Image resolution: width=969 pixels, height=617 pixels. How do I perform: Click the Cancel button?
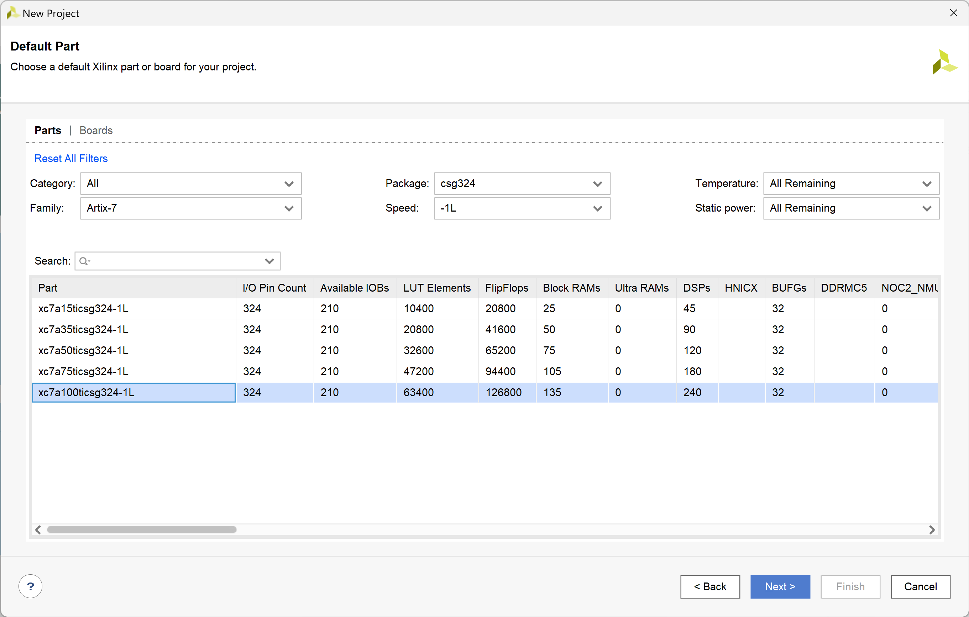point(920,586)
